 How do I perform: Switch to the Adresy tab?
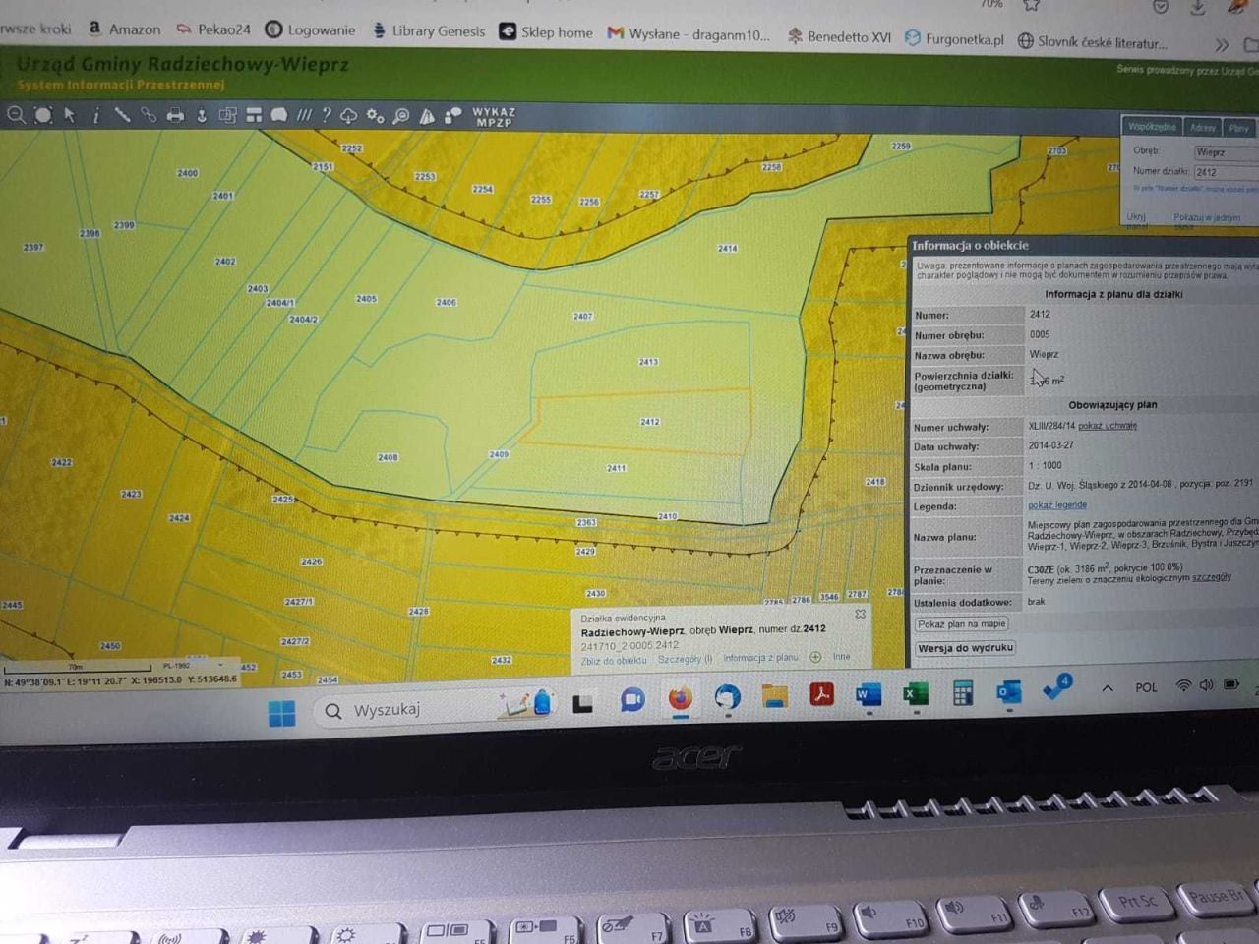[x=1203, y=128]
